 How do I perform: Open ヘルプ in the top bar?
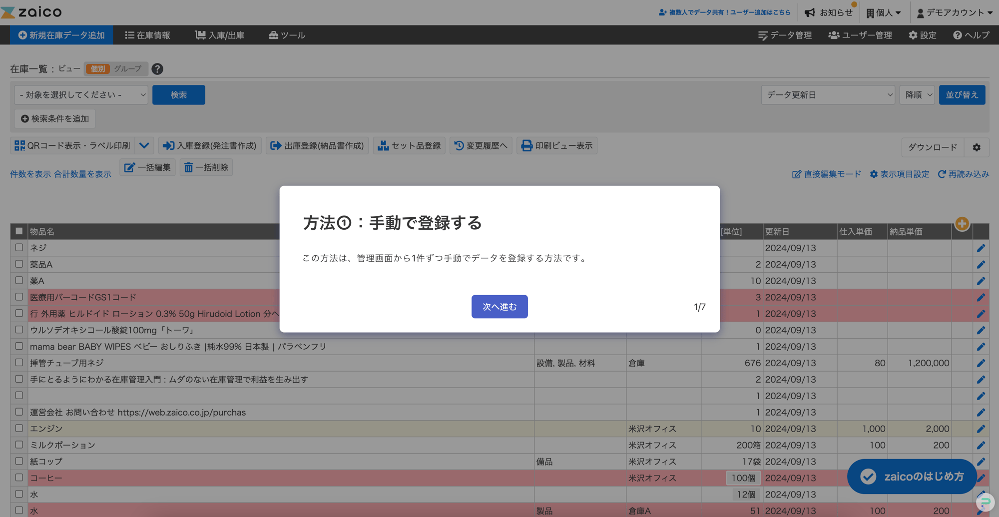tap(971, 35)
